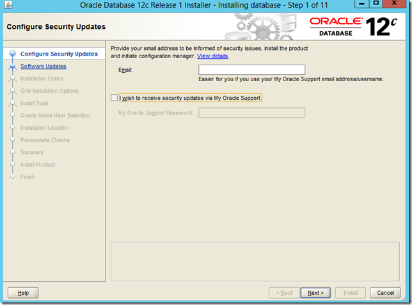The height and width of the screenshot is (305, 412).
Task: Focus the Email input field
Action: tap(251, 70)
